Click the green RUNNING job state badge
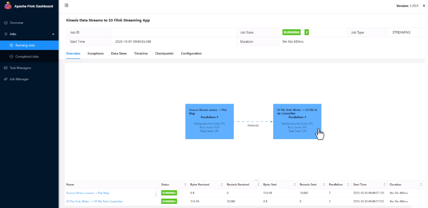The height and width of the screenshot is (208, 428). pos(291,32)
